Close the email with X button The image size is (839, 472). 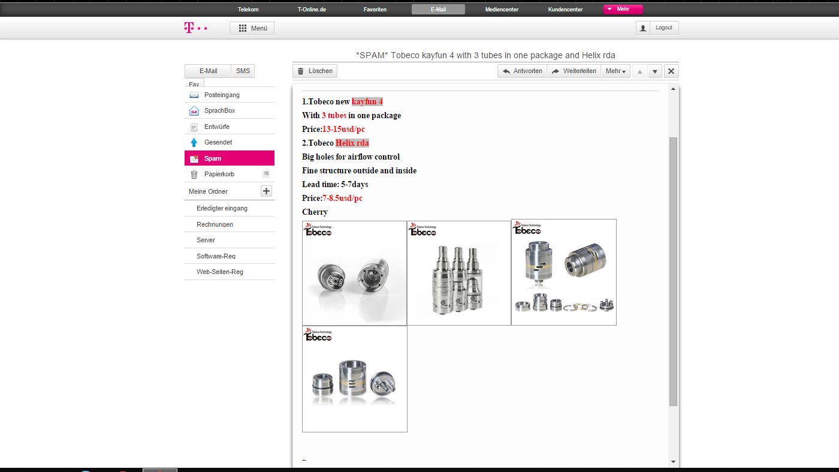point(671,71)
